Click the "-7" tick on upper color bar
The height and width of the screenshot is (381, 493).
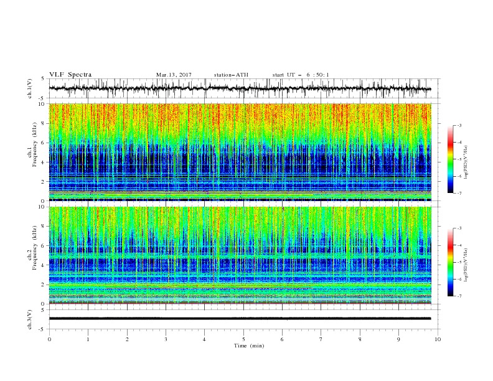[x=459, y=193]
